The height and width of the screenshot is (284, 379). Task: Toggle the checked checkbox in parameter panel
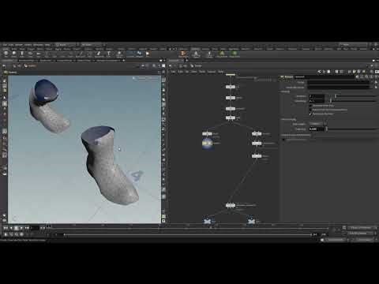[x=310, y=114]
